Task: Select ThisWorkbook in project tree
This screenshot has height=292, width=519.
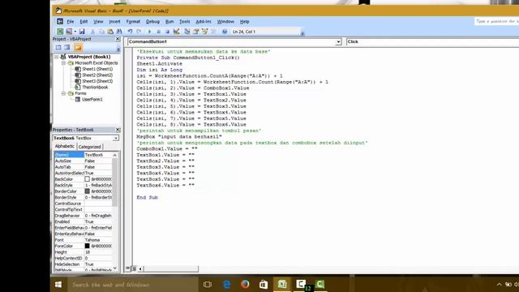Action: pos(95,88)
